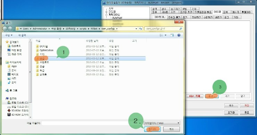Select AutoHunt in bot window tree
Screen dimensions: 257x135
click(117, 18)
